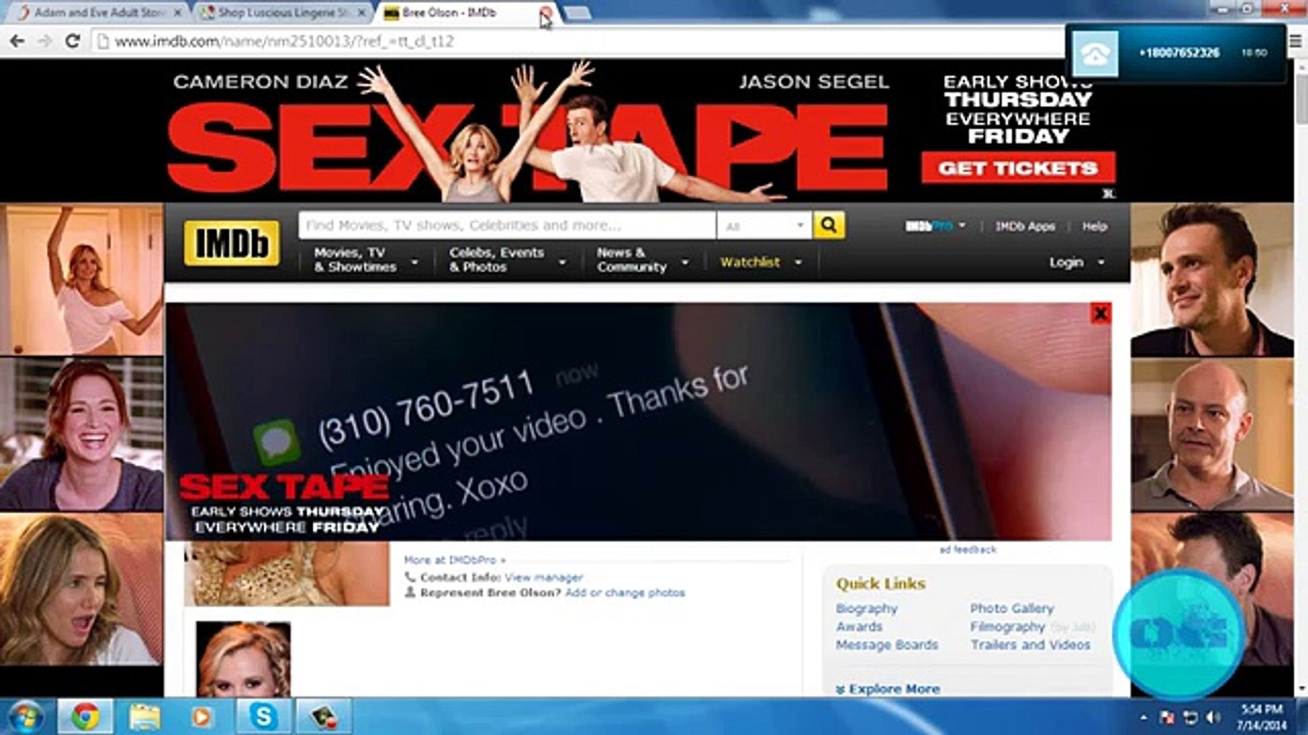This screenshot has width=1308, height=735.
Task: Switch to the Adam and Eve Adult Store tab
Action: click(x=99, y=13)
